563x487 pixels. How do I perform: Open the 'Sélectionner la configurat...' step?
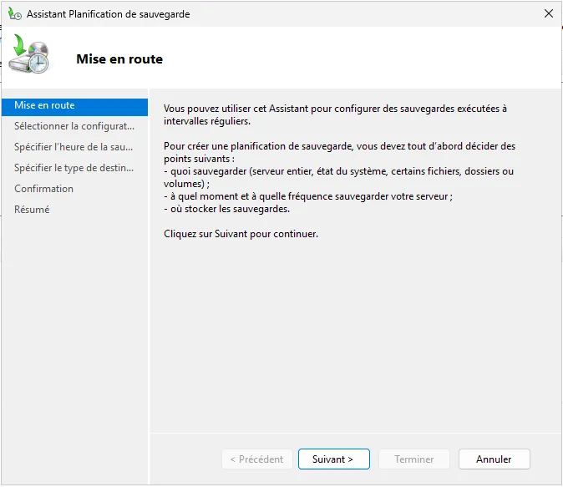tap(74, 126)
